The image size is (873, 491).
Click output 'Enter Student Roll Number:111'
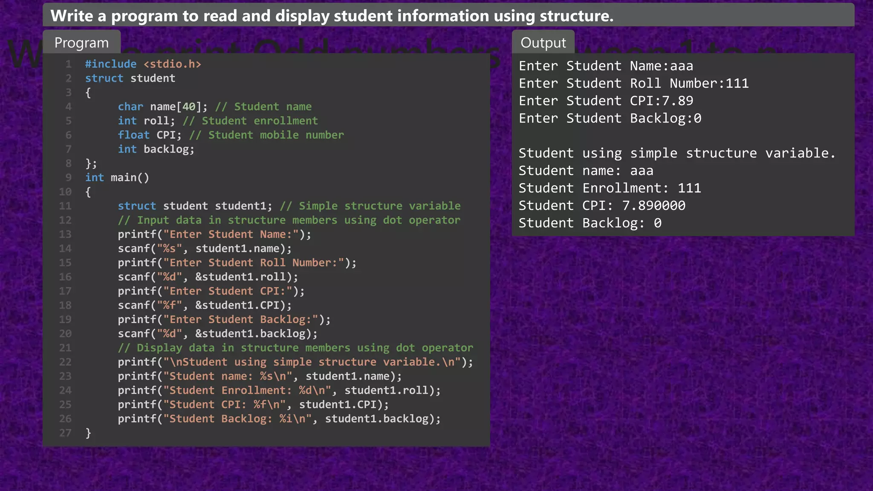[x=634, y=84]
